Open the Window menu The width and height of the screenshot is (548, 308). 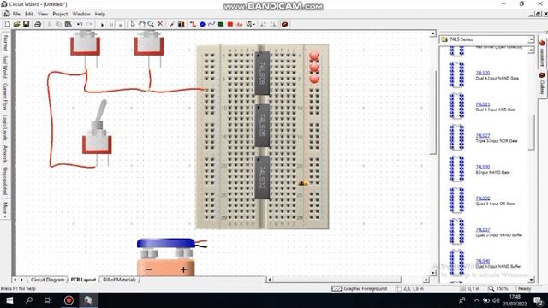click(81, 14)
